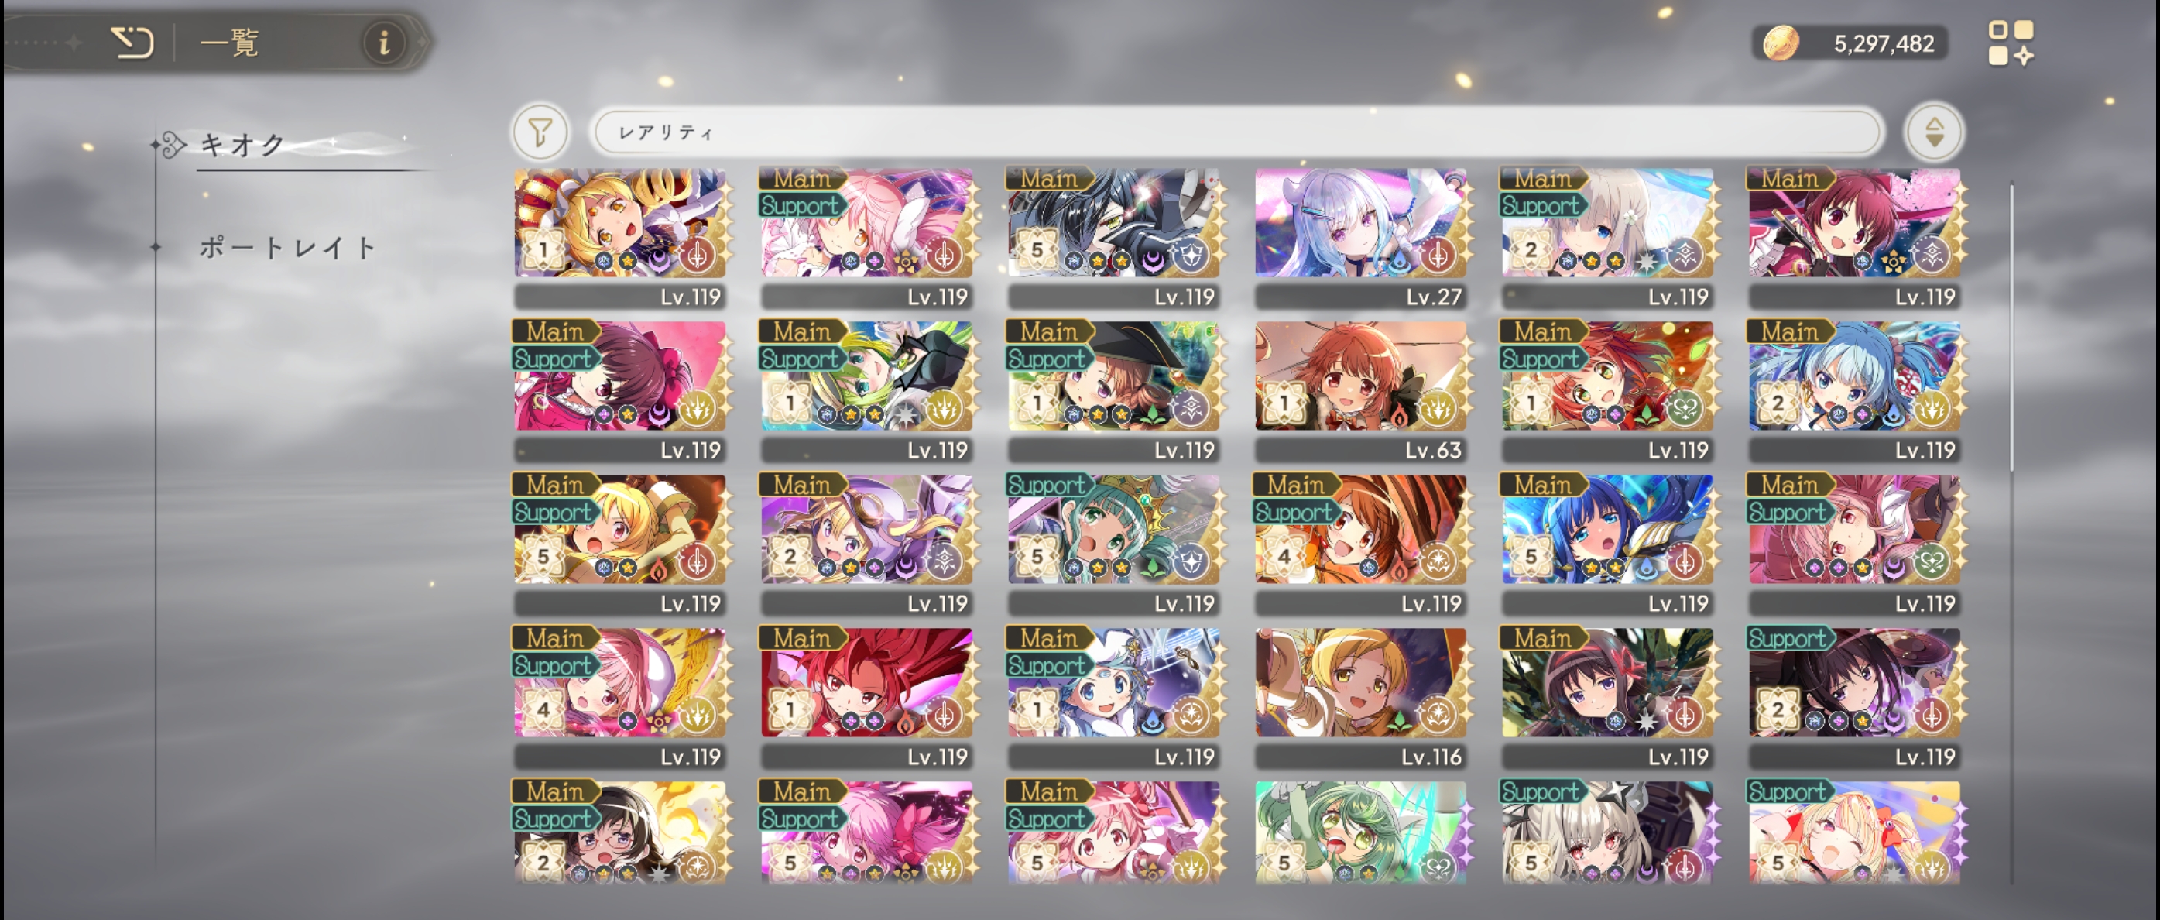2160x920 pixels.
Task: Select the Lv.63 red-haired girl card
Action: click(x=1360, y=392)
